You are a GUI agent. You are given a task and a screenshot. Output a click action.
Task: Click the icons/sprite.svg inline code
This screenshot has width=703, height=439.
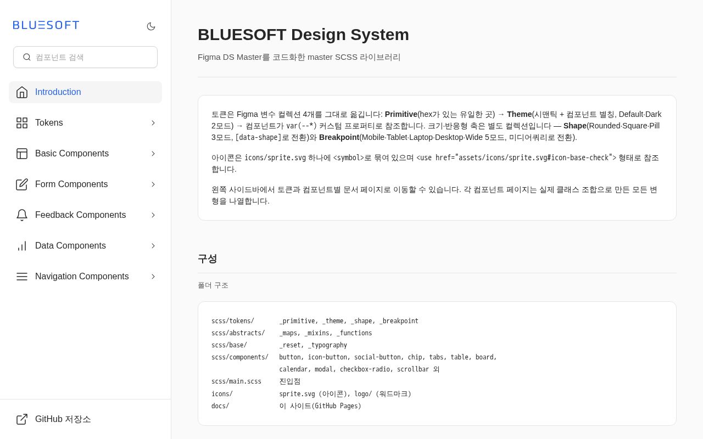(x=275, y=158)
